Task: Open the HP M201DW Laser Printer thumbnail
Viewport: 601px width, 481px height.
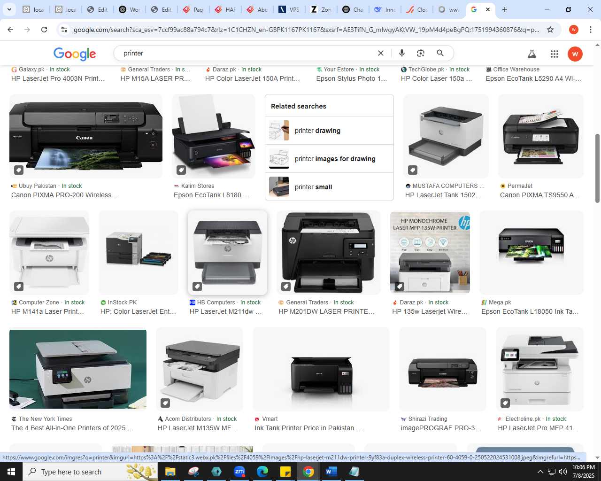Action: [x=329, y=253]
